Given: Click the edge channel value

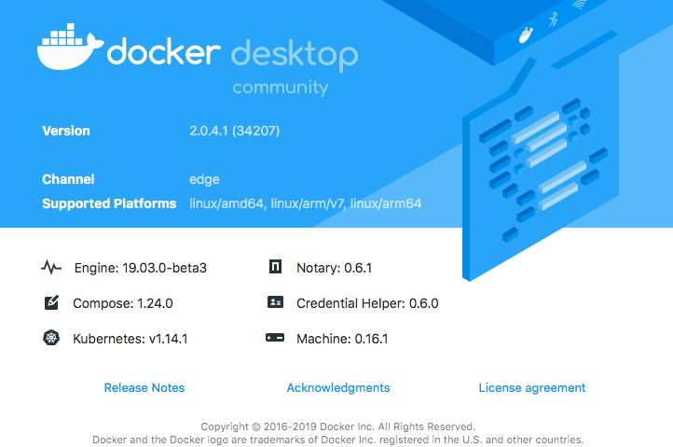Looking at the screenshot, I should [x=204, y=179].
